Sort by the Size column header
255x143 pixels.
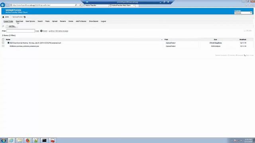point(215,40)
